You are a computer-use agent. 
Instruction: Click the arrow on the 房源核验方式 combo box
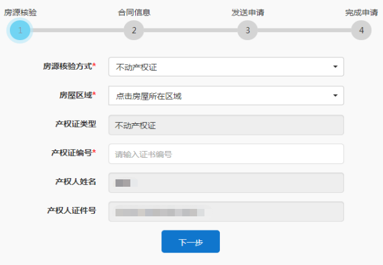[x=335, y=67]
